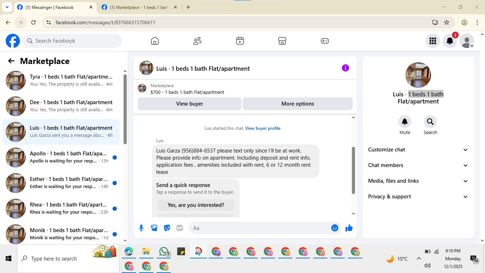
Task: Open the browser profile icon
Action: 464,22
